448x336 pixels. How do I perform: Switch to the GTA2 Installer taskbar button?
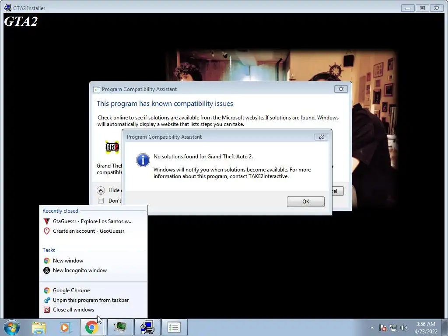click(x=147, y=327)
